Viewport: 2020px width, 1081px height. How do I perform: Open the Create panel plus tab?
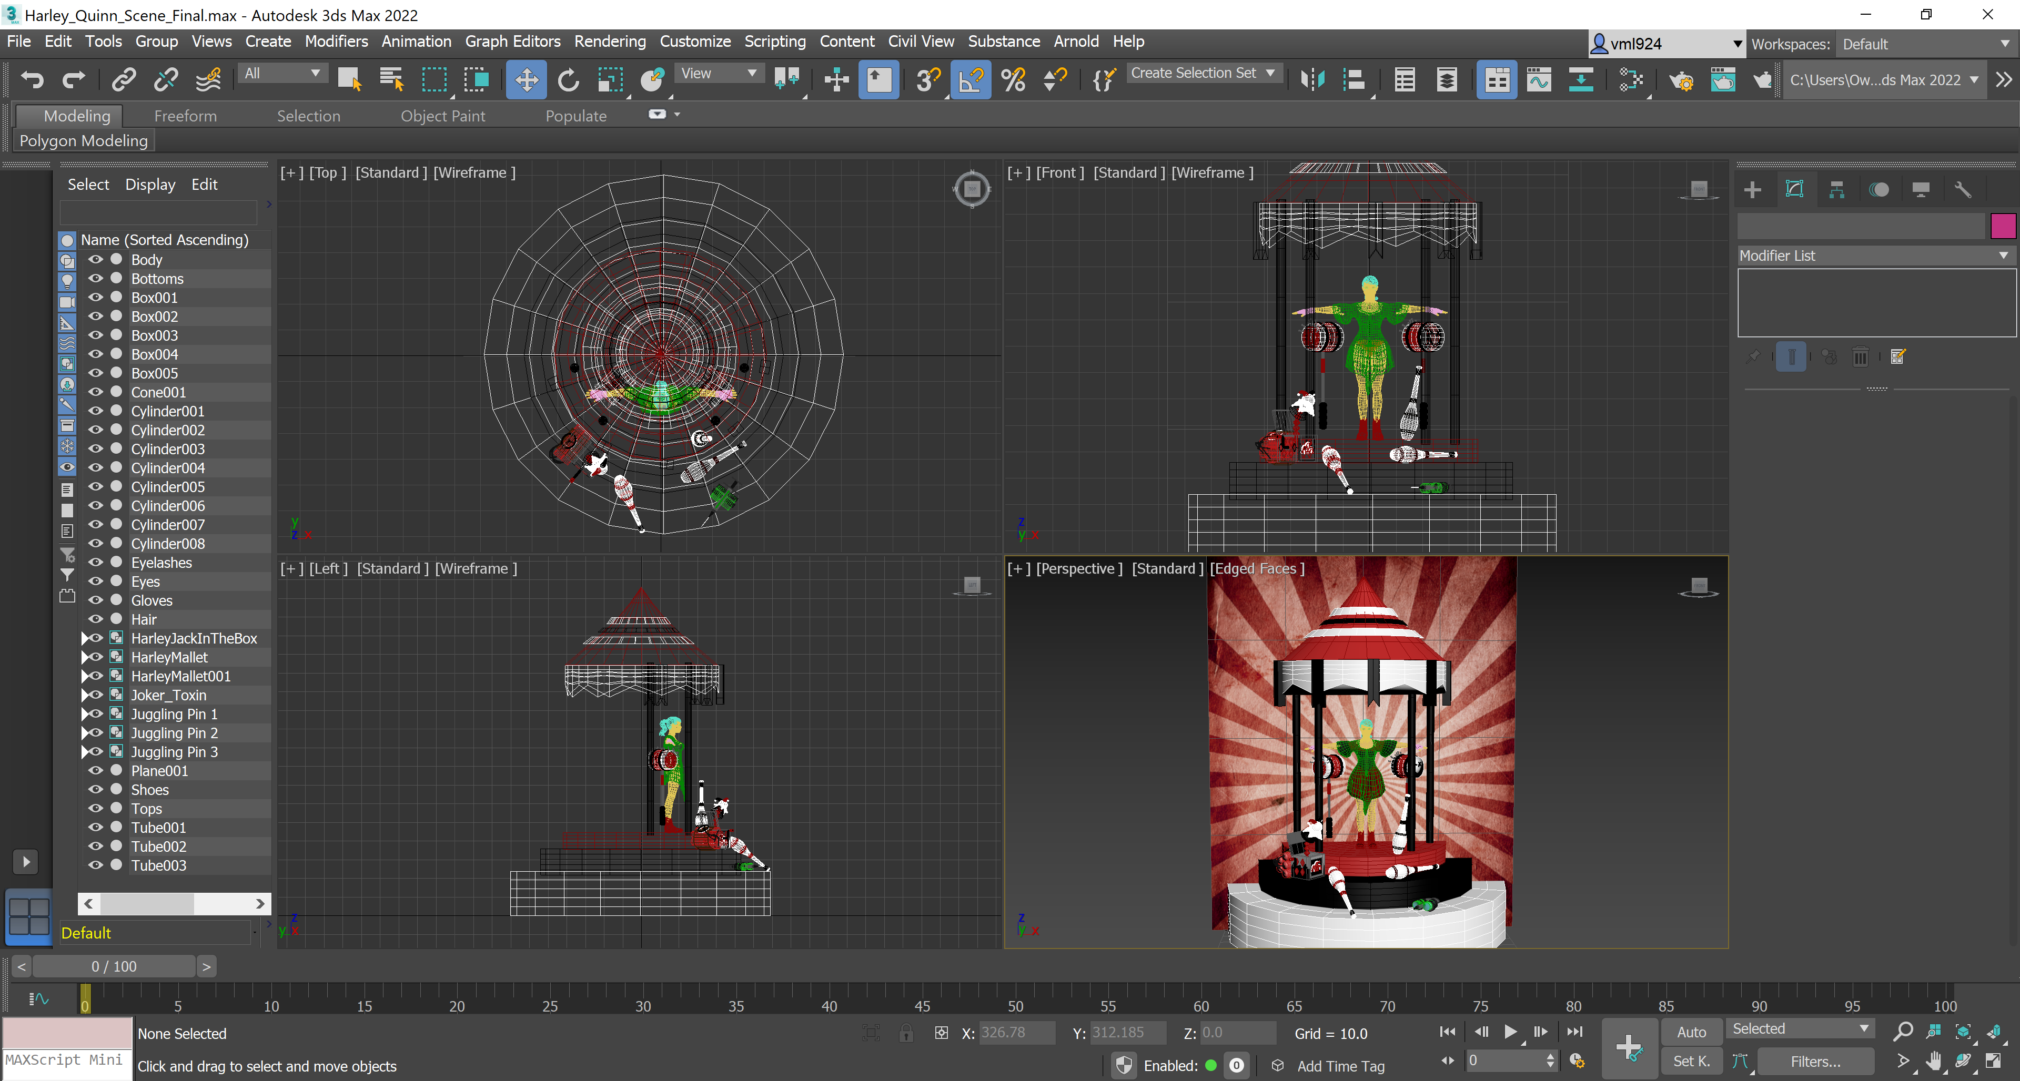pyautogui.click(x=1753, y=190)
